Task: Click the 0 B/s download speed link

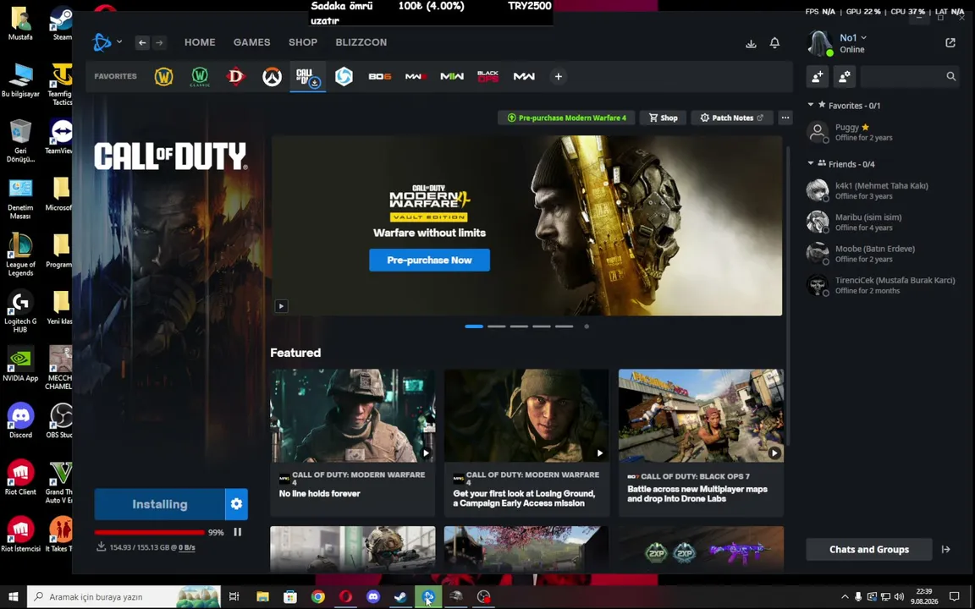Action: tap(186, 547)
